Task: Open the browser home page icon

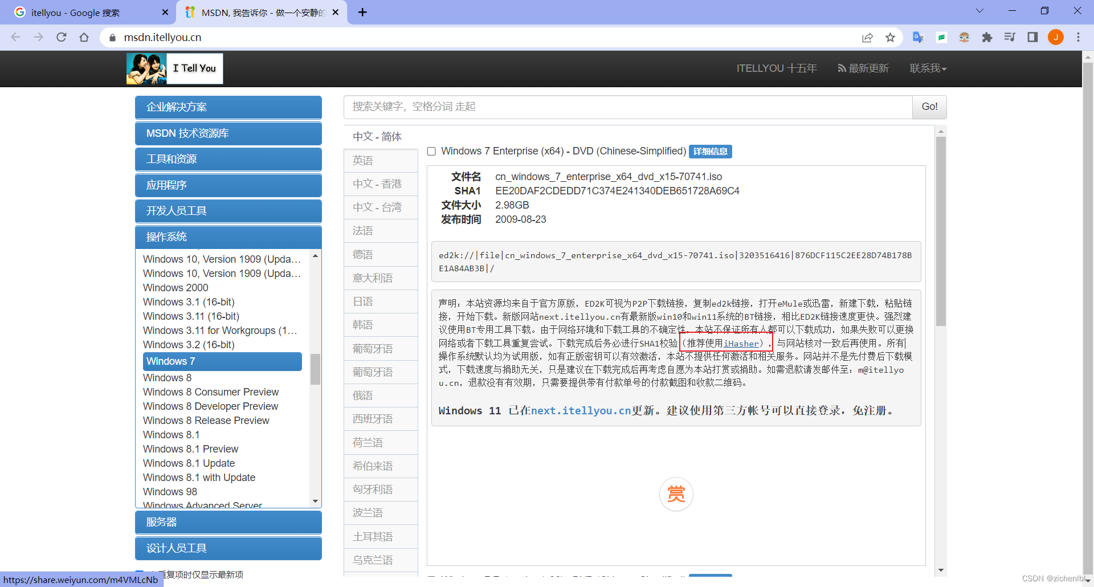Action: point(84,37)
